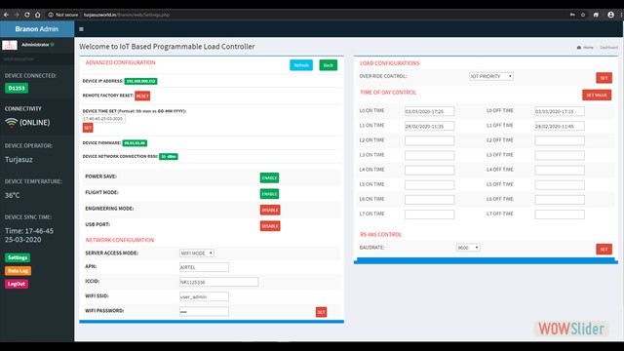Click the browser address bar URL
Image resolution: width=624 pixels, height=351 pixels.
pyautogui.click(x=127, y=15)
